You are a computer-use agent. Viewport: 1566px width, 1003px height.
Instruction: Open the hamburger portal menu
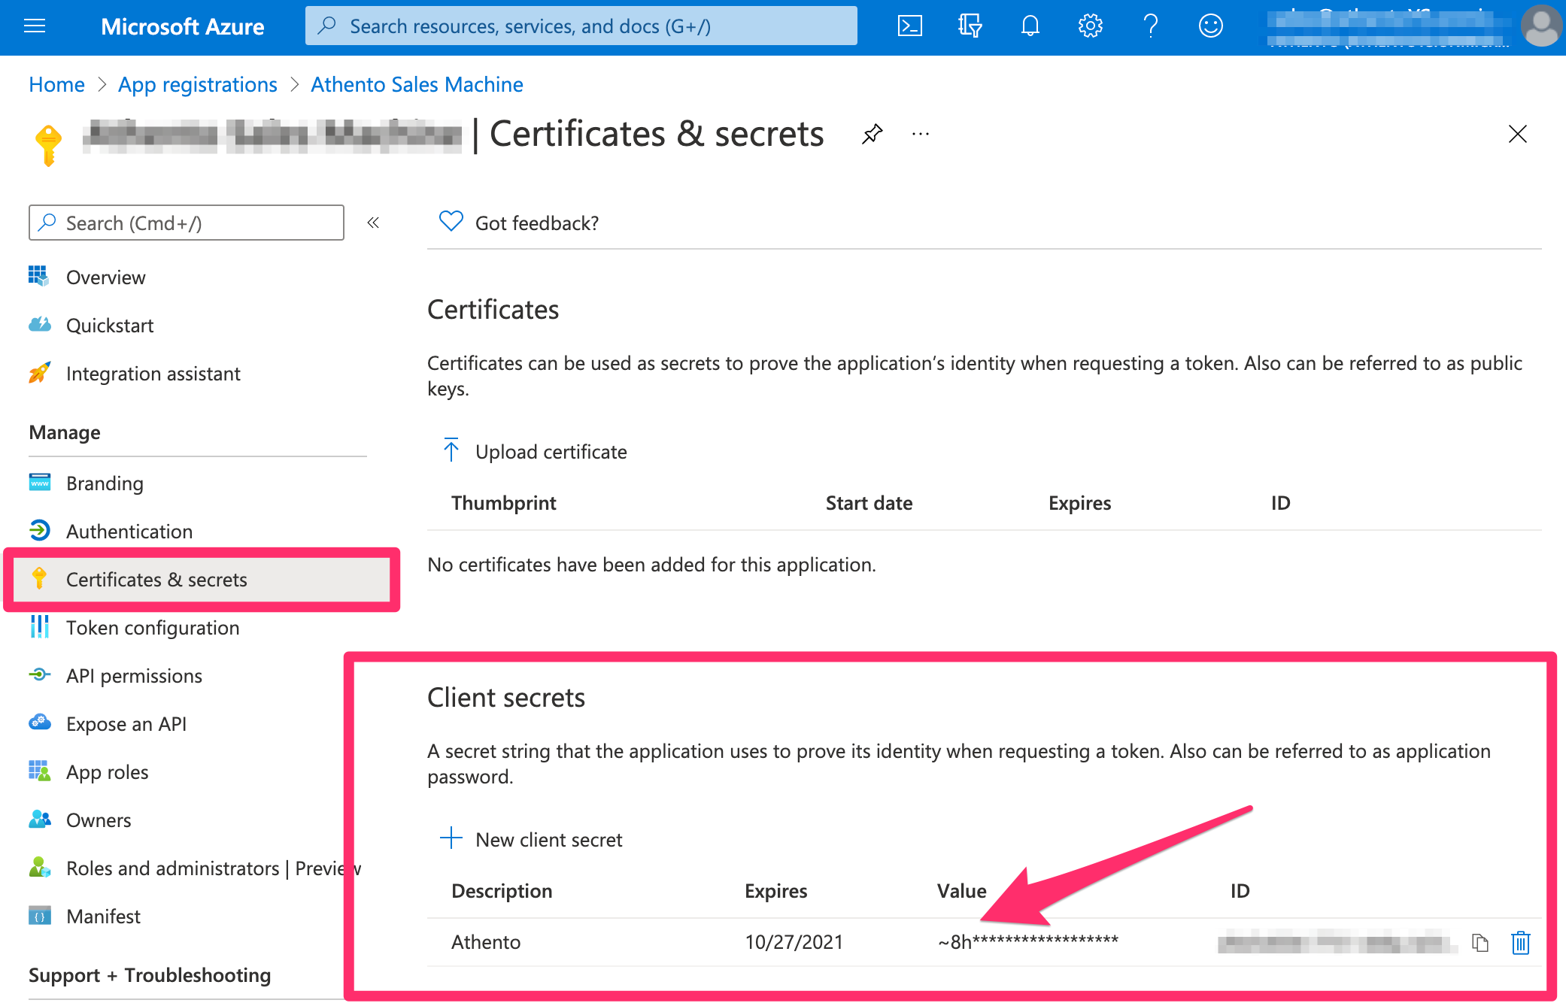(x=35, y=26)
